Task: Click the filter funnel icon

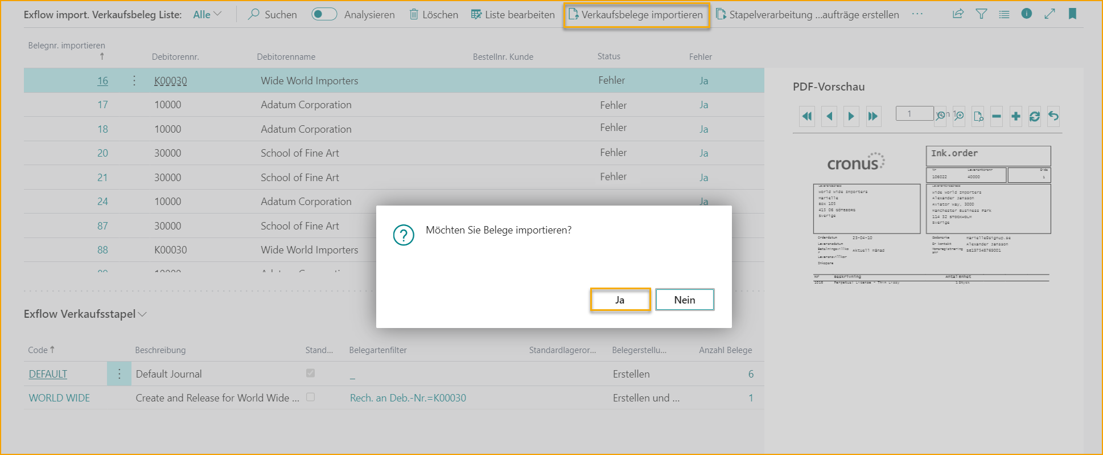Action: point(981,14)
